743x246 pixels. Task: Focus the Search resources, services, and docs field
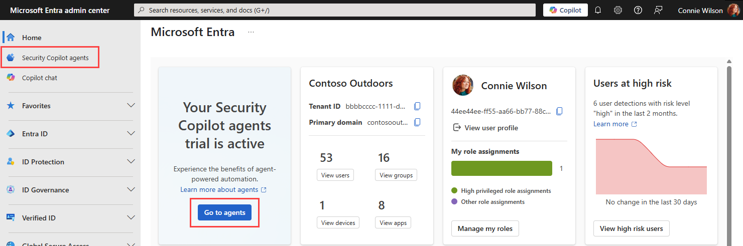click(x=335, y=10)
